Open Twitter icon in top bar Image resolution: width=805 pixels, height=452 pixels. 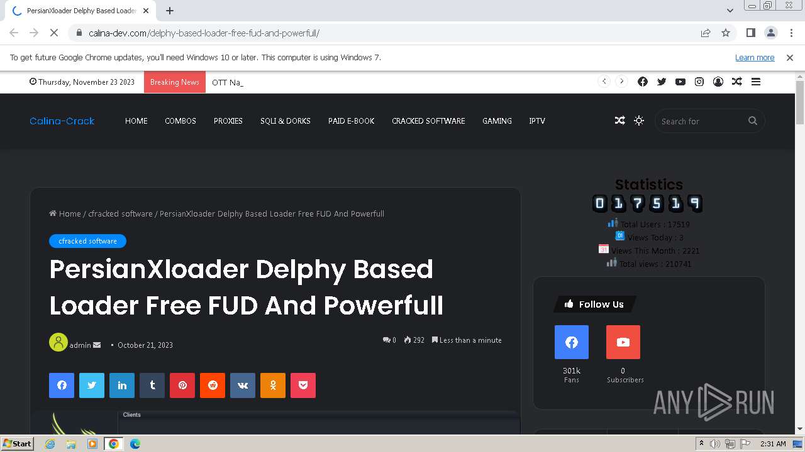tap(662, 82)
